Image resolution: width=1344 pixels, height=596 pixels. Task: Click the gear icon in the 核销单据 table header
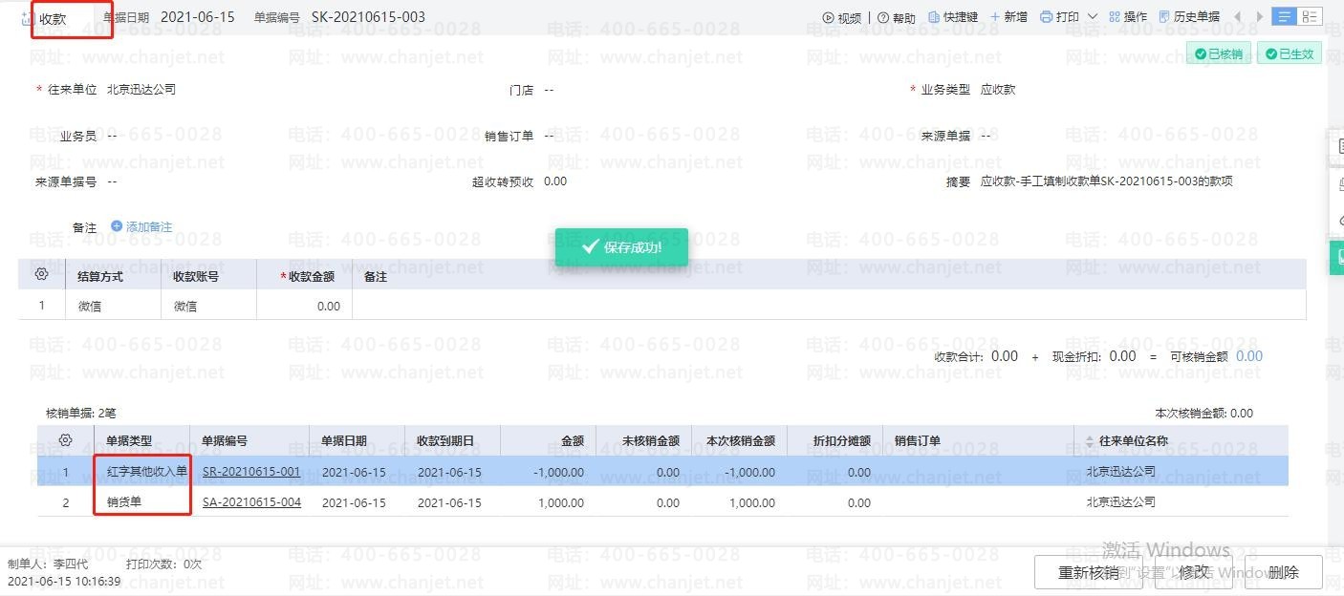pyautogui.click(x=65, y=440)
